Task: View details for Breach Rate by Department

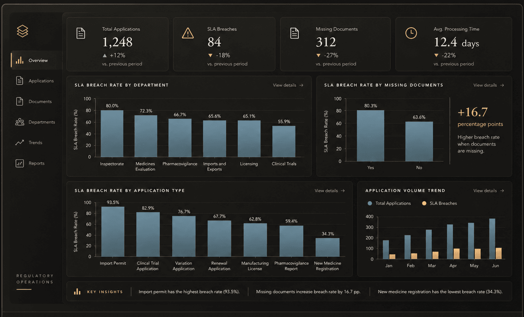Action: click(288, 85)
